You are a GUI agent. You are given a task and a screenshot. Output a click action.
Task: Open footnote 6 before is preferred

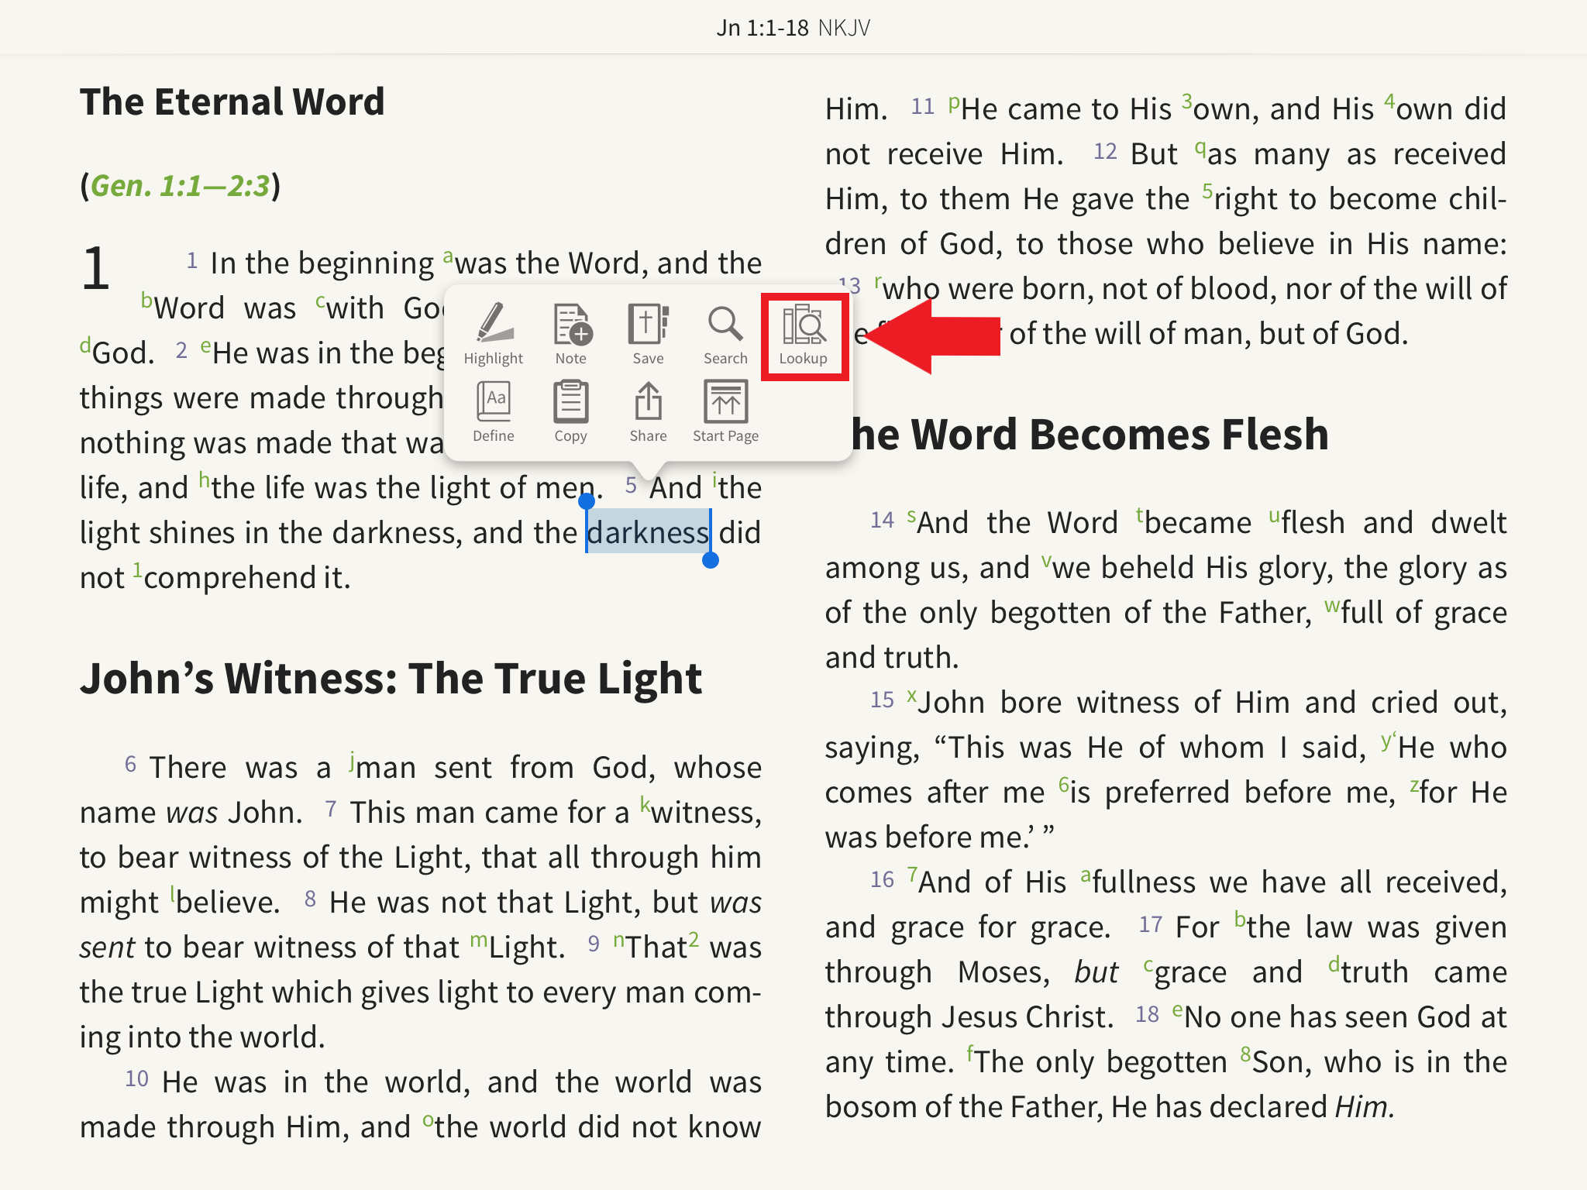pyautogui.click(x=1064, y=785)
